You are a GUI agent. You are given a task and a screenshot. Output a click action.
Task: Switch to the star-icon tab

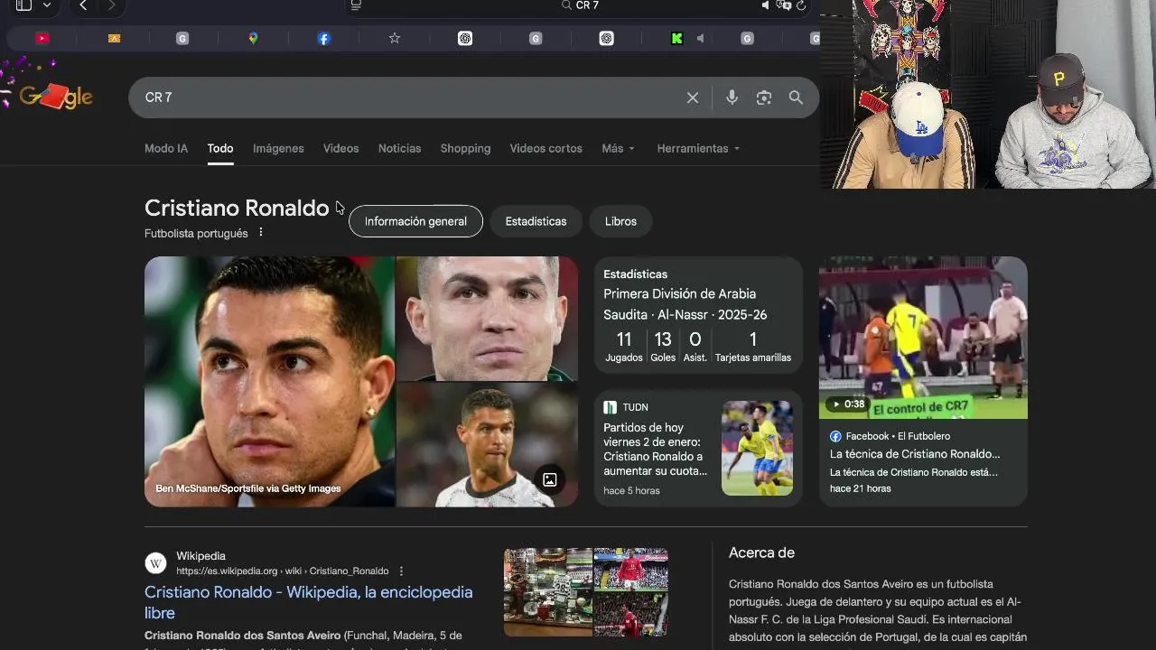tap(395, 38)
